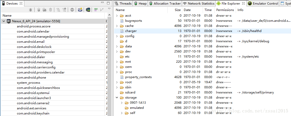Click the acct folder icon
The height and width of the screenshot is (116, 291).
coord(122,16)
